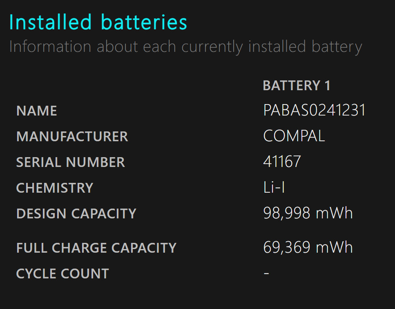The height and width of the screenshot is (309, 395).
Task: Click the word batteries in the title
Action: point(144,22)
